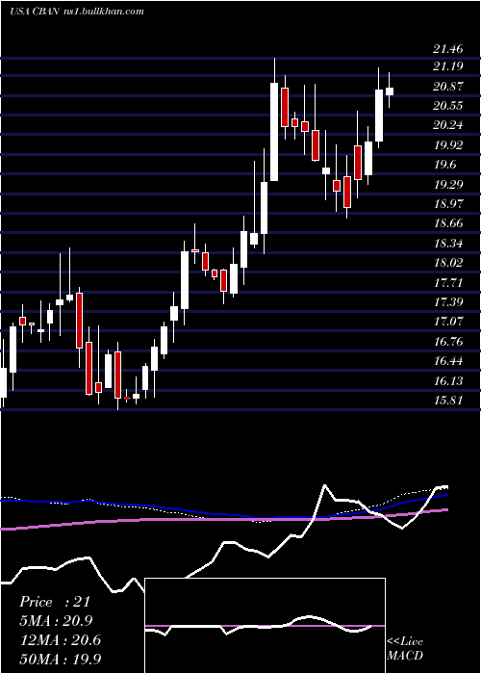Click the 15.81 price axis label
The image size is (481, 674).
(448, 401)
